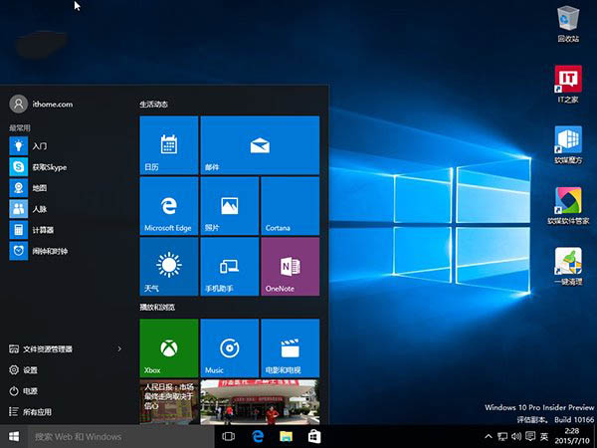Open the purple OneNote tile

(x=290, y=266)
